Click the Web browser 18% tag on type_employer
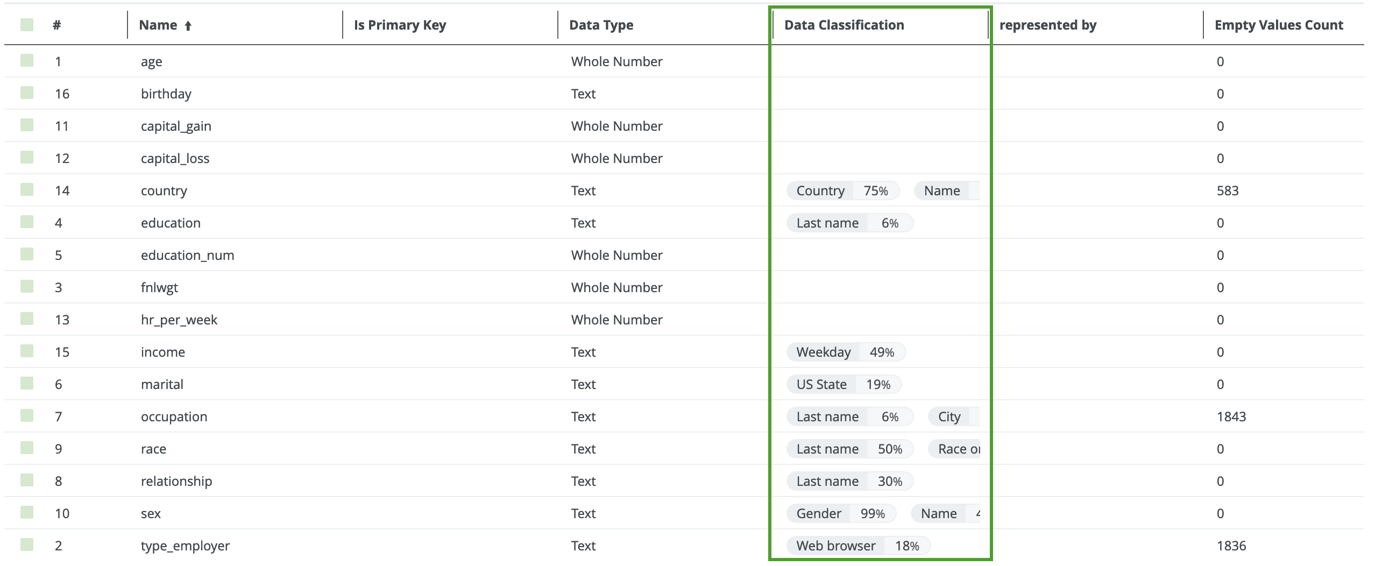 click(858, 546)
